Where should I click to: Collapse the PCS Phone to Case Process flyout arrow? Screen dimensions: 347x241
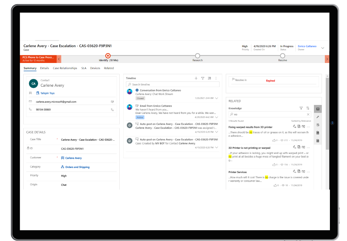(x=59, y=59)
